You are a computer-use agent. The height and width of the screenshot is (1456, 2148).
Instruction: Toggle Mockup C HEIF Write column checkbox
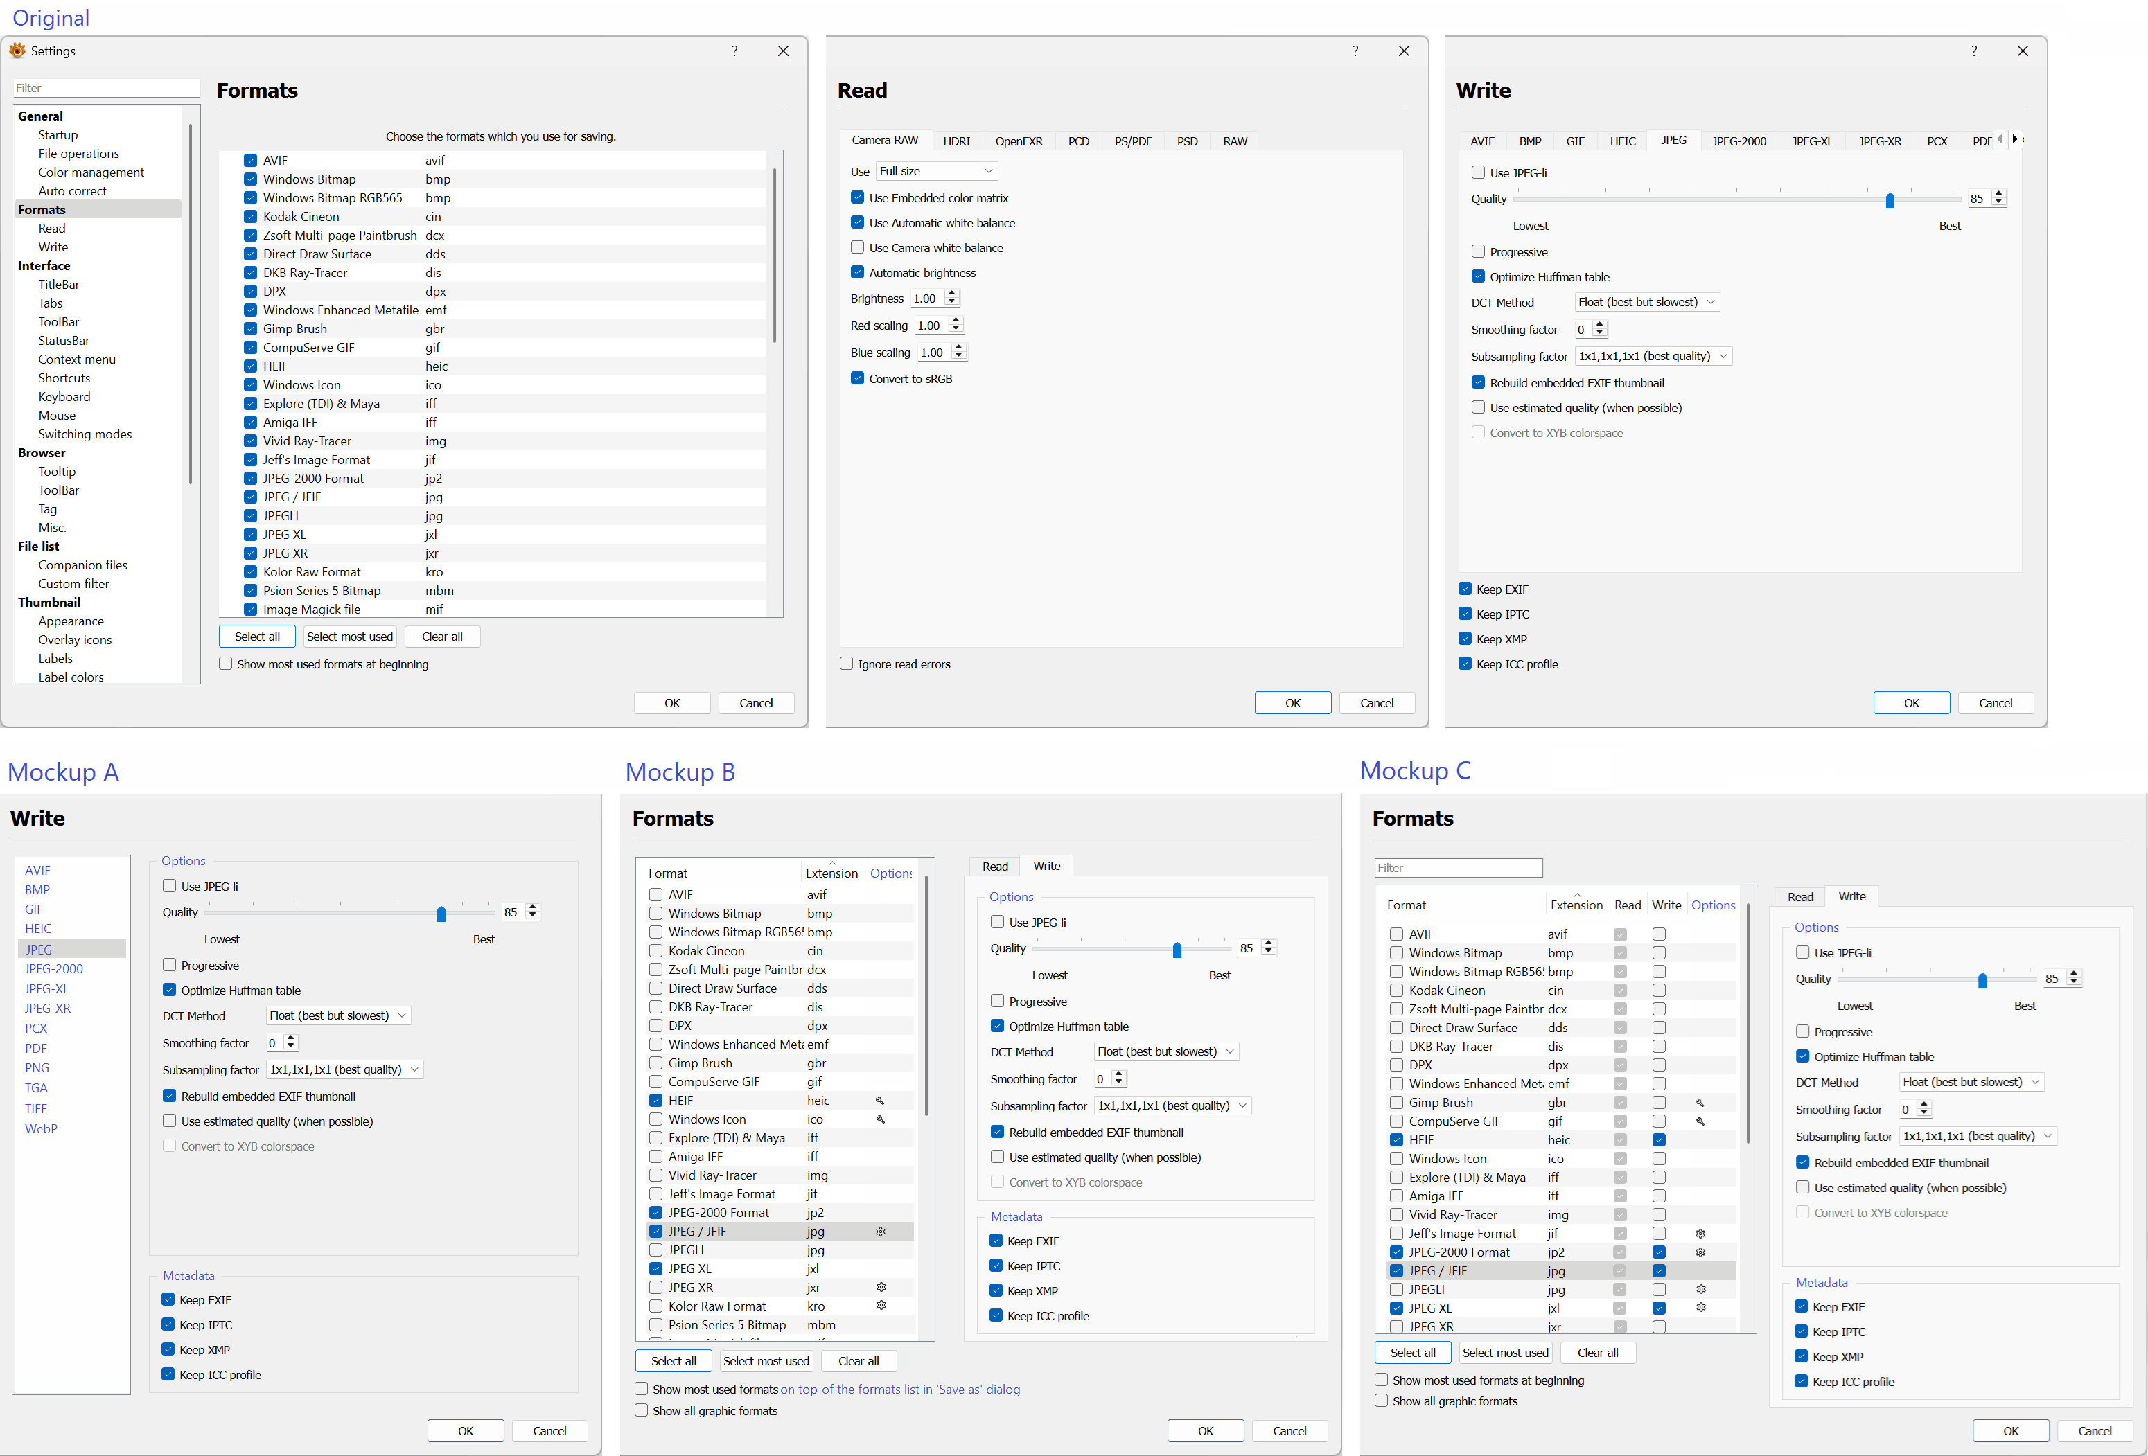[1659, 1140]
